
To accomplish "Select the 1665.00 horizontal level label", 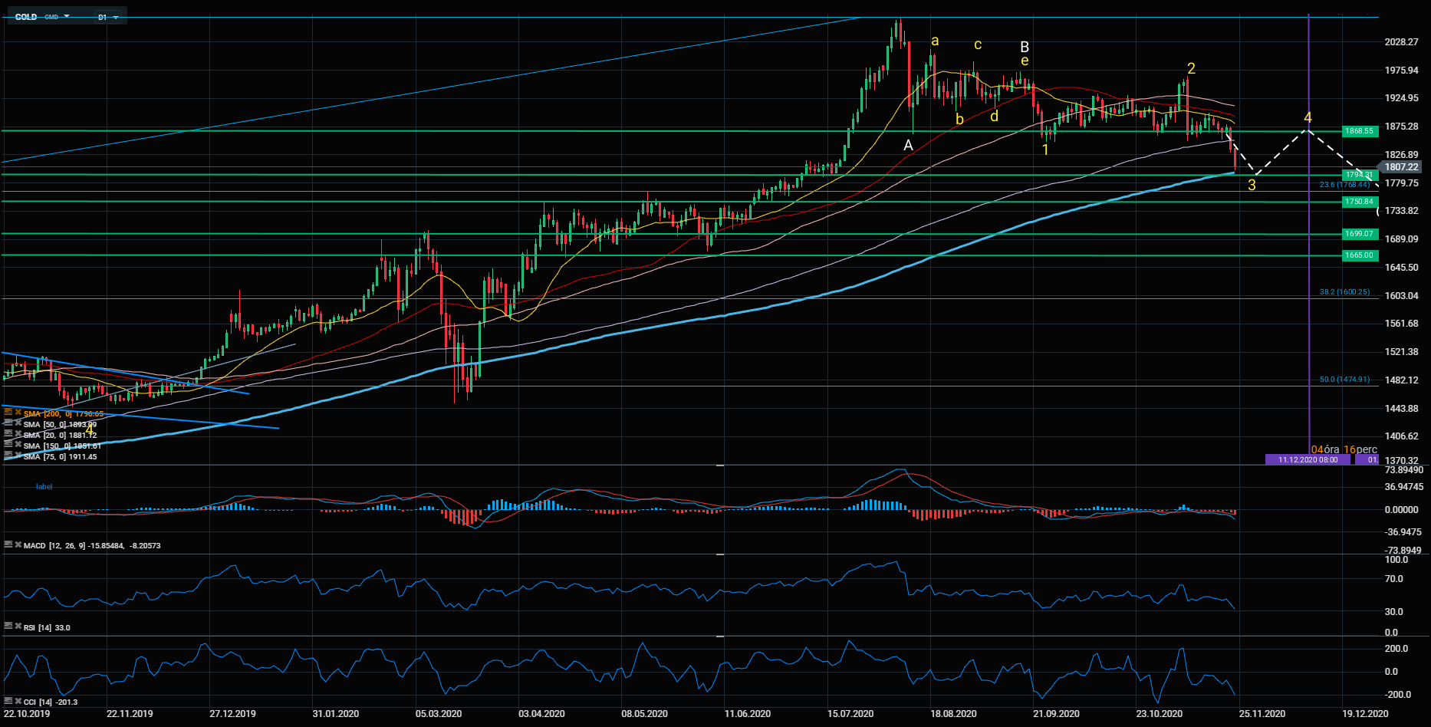I will [1360, 255].
